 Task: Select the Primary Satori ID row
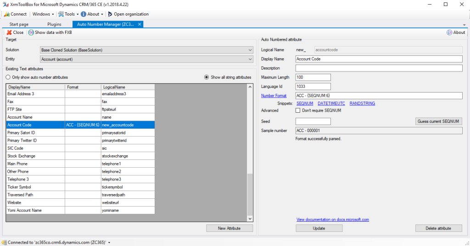point(80,132)
